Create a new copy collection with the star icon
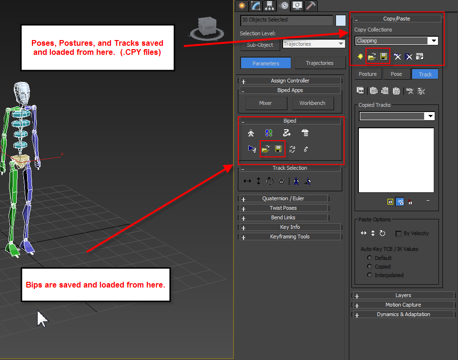Image resolution: width=458 pixels, height=360 pixels. 360,56
